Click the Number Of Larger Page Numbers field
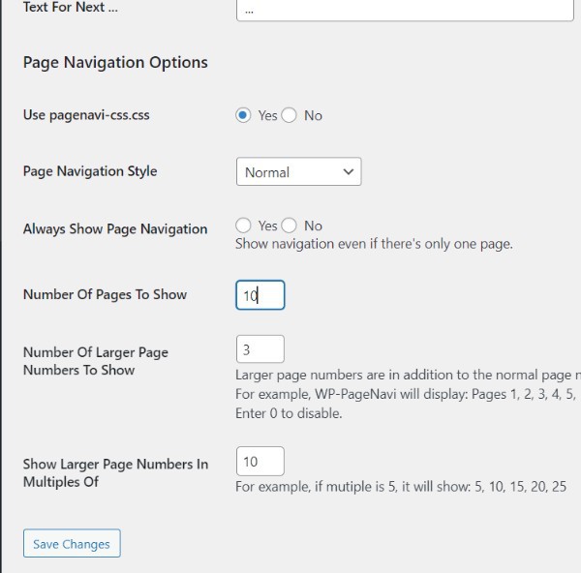 [260, 349]
